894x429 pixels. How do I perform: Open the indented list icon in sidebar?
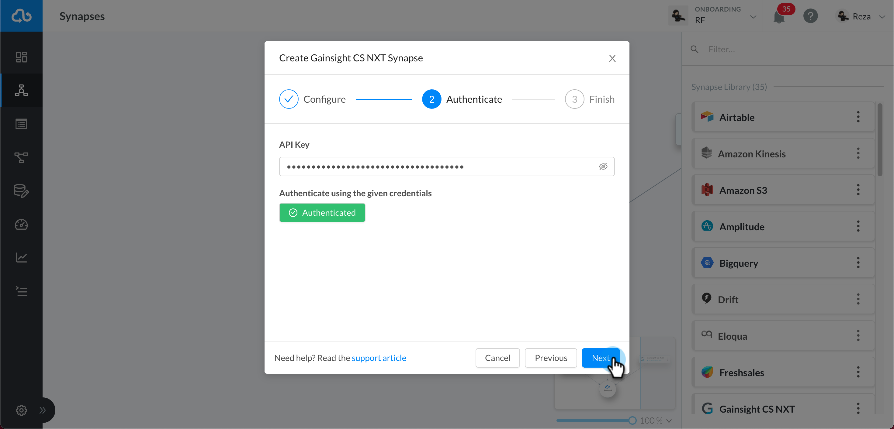click(x=21, y=291)
